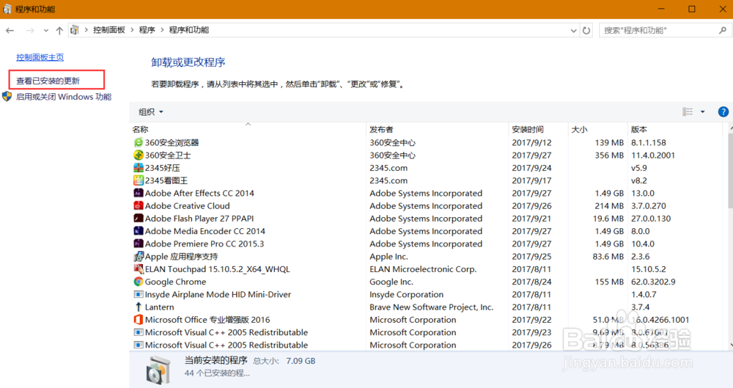733x388 pixels.
Task: Select the Microsoft Office 专业增强版 2016 icon
Action: tap(139, 319)
